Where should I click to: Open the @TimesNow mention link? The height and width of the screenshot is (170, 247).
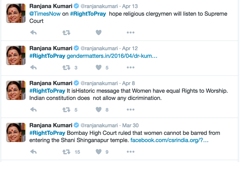45,14
